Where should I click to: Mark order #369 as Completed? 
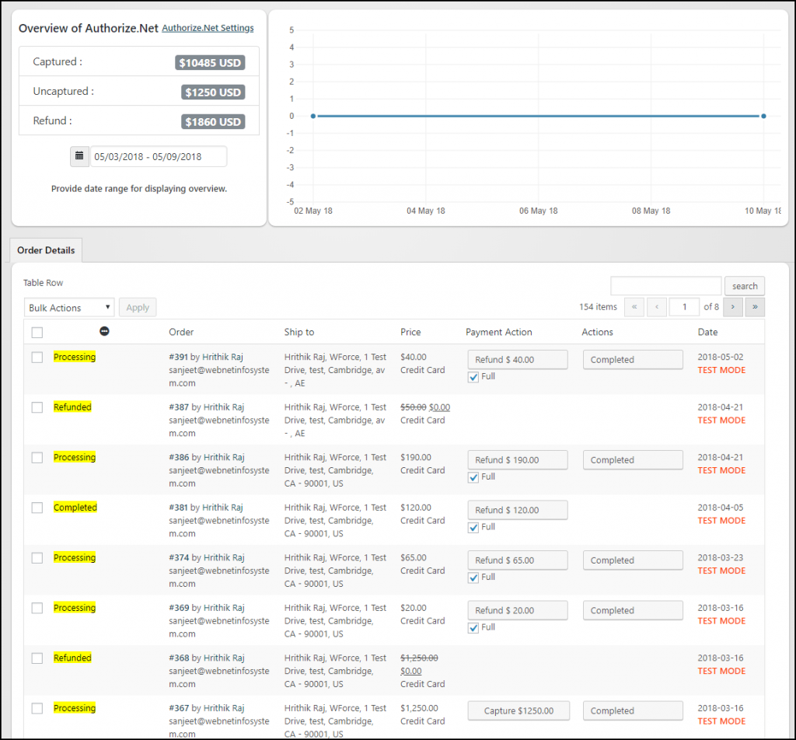pyautogui.click(x=633, y=610)
